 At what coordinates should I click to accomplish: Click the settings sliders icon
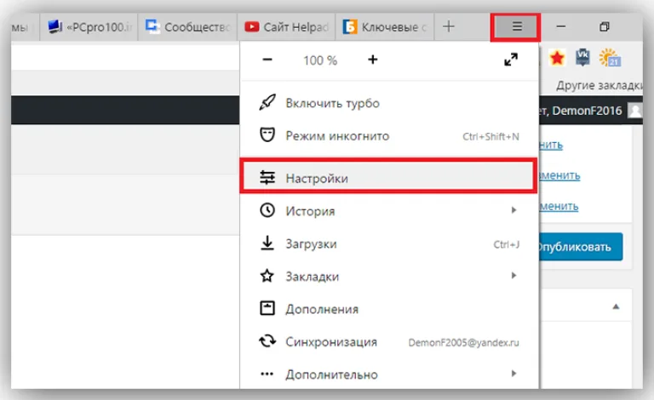pos(267,178)
